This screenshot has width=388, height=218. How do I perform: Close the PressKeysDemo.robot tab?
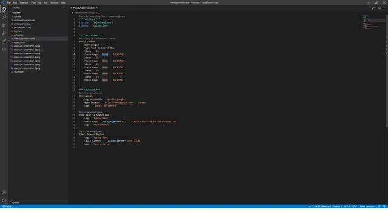[96, 8]
